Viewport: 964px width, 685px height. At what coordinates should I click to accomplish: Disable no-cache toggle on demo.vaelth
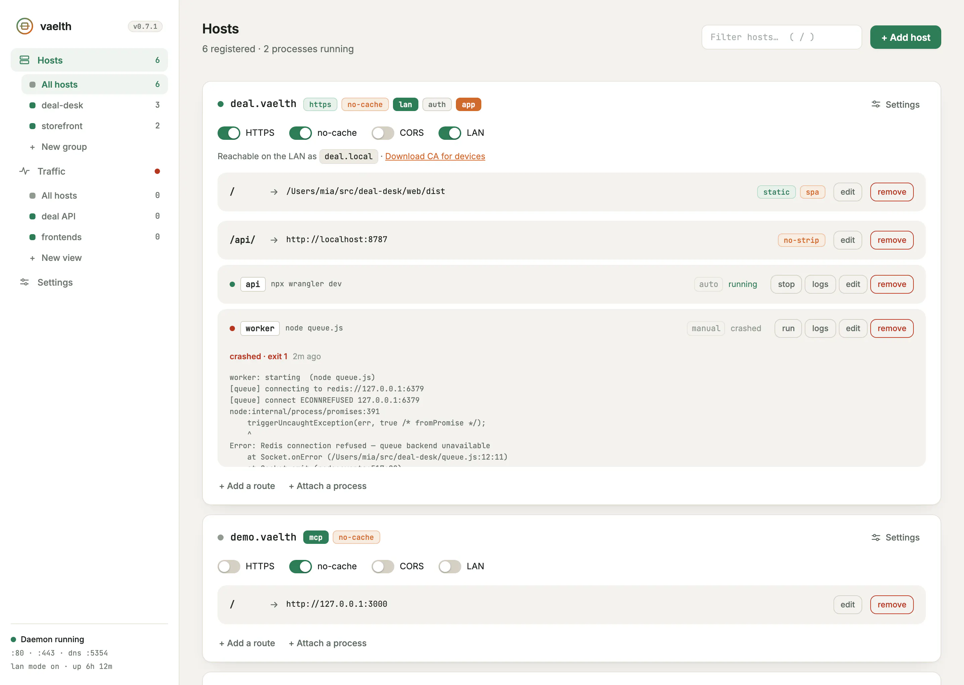point(301,567)
